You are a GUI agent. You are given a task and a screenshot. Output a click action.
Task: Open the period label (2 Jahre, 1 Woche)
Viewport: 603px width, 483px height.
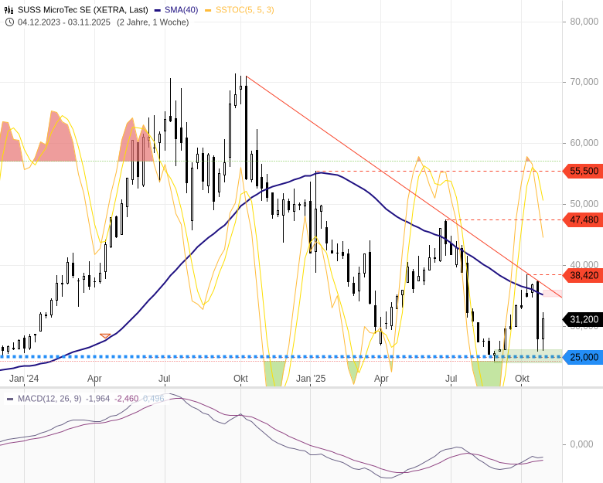pyautogui.click(x=152, y=22)
